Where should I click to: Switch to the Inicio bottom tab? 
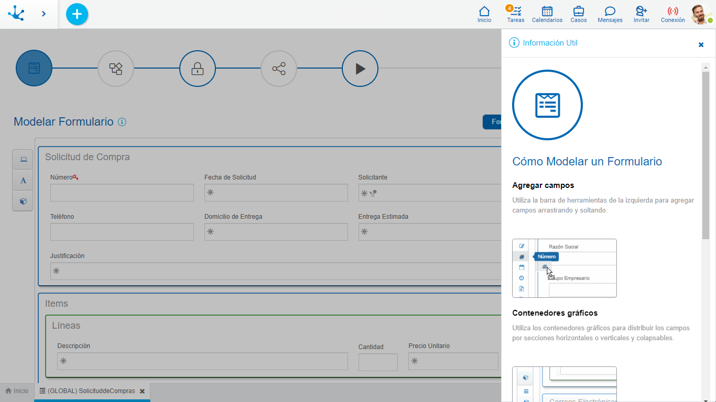(17, 391)
